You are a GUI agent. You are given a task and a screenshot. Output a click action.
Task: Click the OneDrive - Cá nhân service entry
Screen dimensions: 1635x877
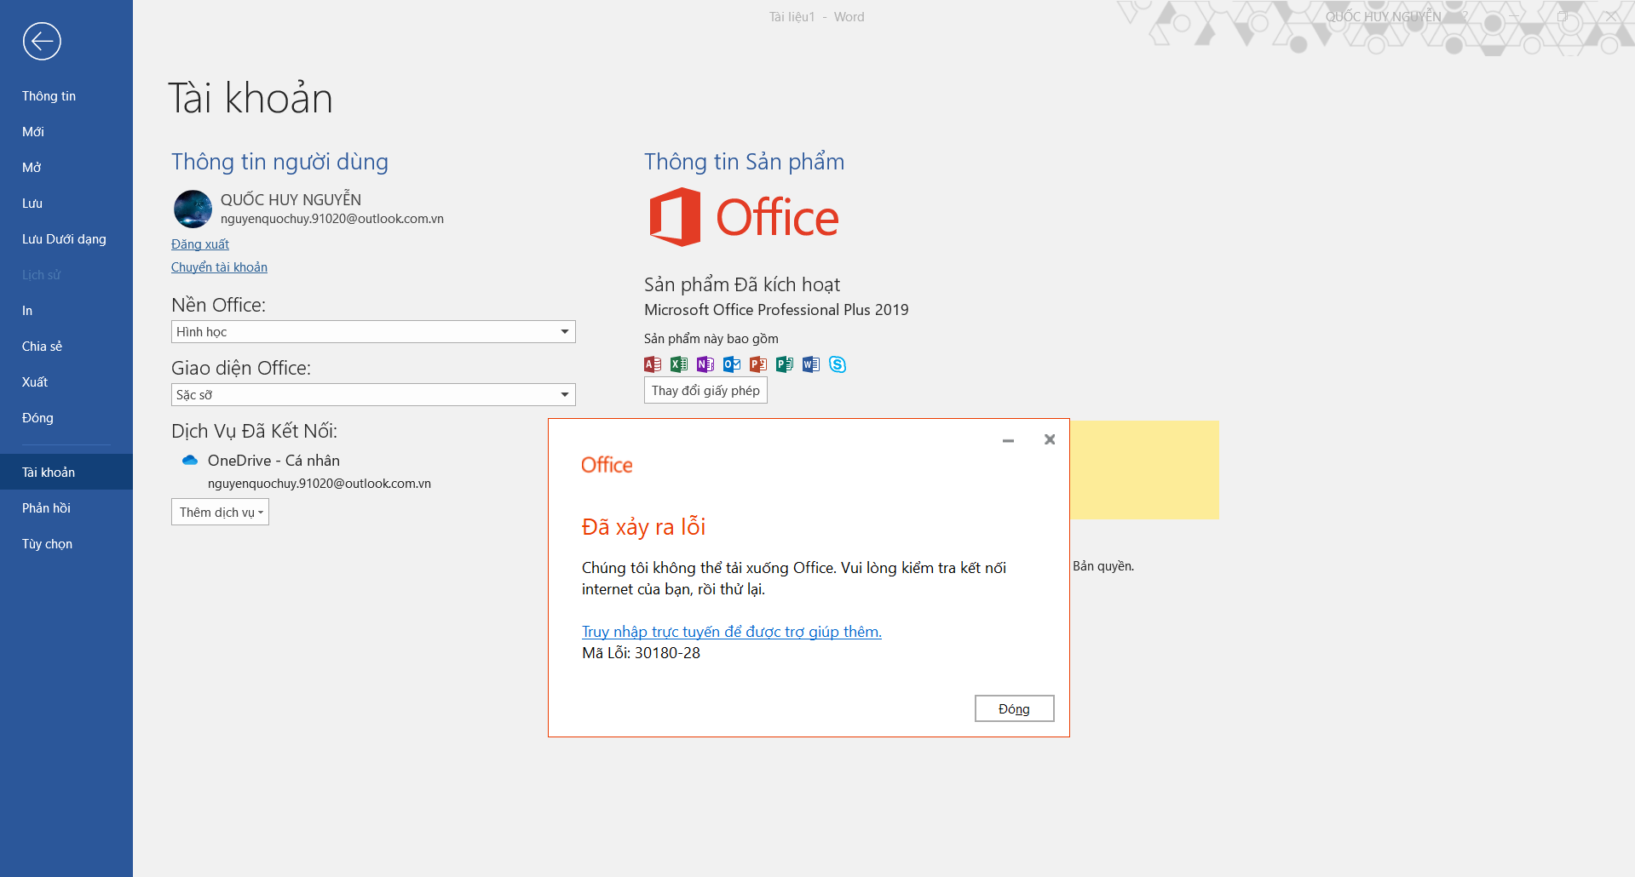point(273,461)
